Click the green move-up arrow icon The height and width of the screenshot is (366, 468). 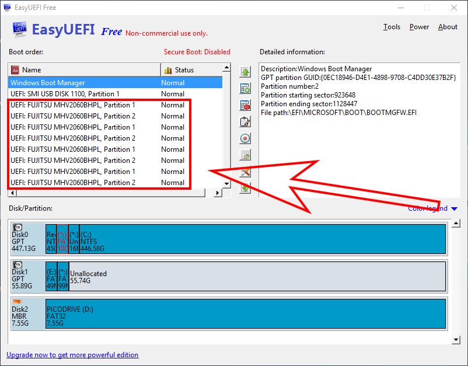tap(245, 72)
